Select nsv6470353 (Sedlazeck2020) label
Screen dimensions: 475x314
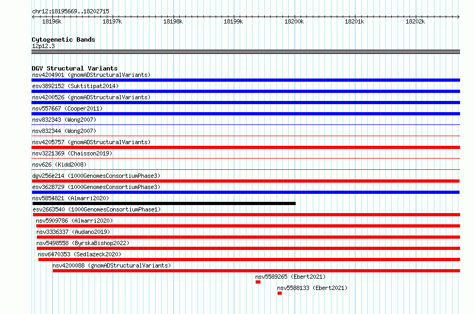(80, 254)
